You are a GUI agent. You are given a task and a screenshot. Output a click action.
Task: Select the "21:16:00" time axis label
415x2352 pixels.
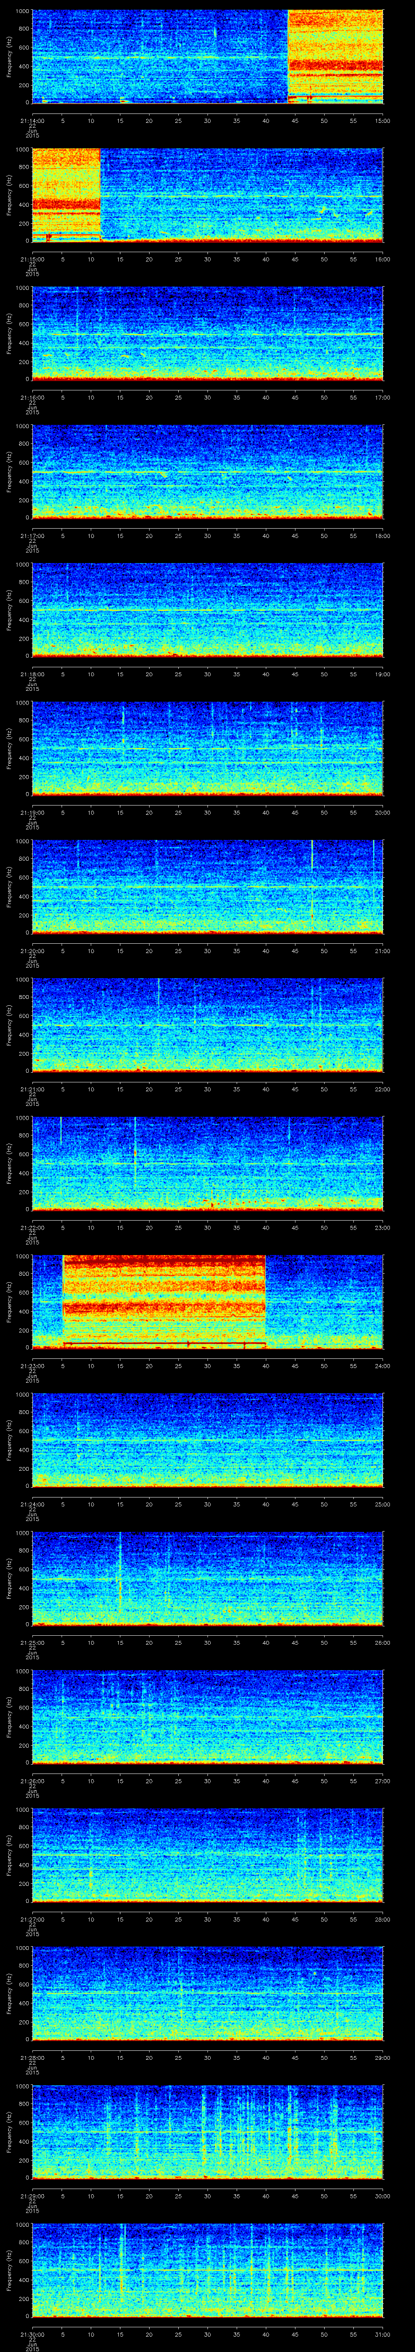pos(32,397)
